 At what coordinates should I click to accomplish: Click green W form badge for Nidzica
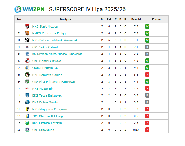click(x=147, y=26)
